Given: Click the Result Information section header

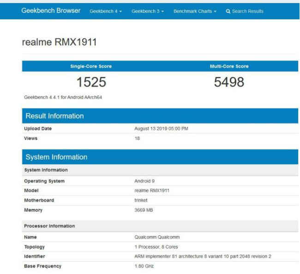Looking at the screenshot, I should pyautogui.click(x=160, y=116).
